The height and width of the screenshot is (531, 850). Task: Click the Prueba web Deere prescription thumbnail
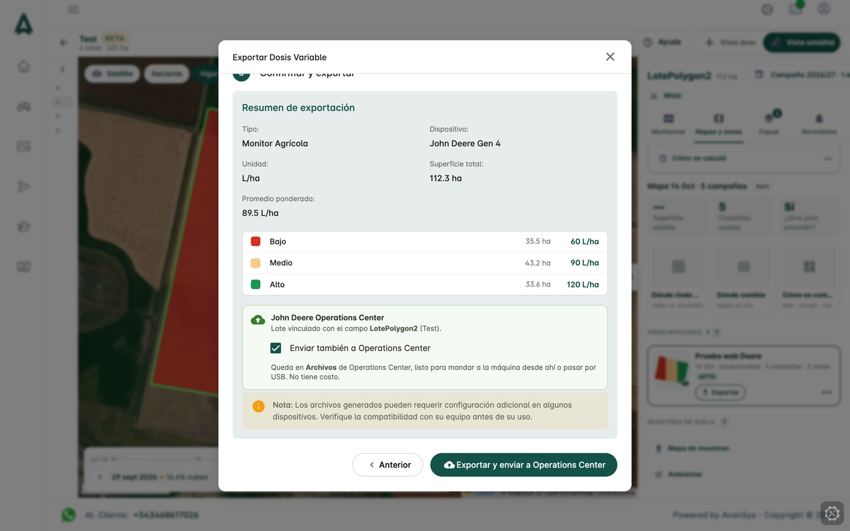click(671, 370)
